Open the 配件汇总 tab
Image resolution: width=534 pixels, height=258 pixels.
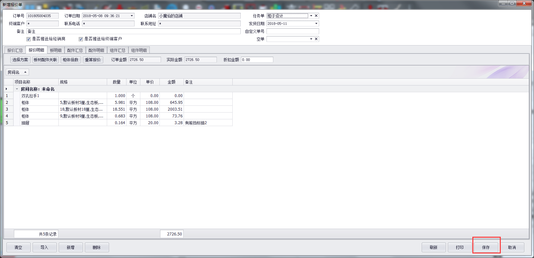click(x=75, y=50)
